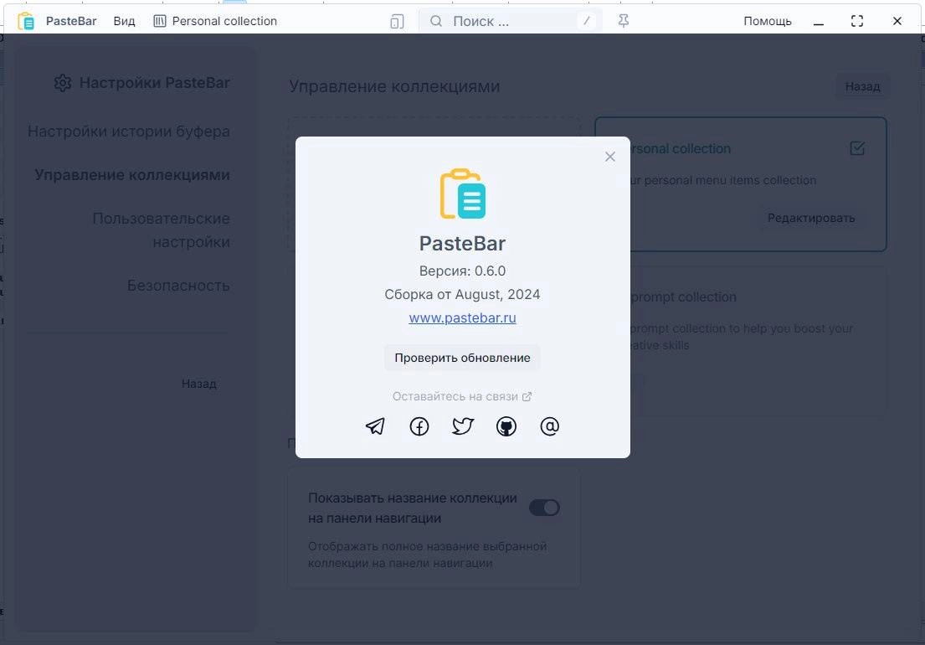
Task: Click the Проверить обновление button
Action: point(462,358)
